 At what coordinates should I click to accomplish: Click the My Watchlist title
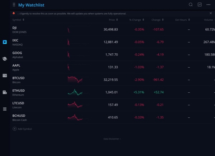point(31,5)
